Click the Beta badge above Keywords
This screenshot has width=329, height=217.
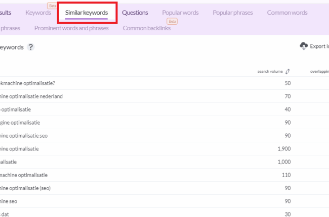(x=52, y=6)
